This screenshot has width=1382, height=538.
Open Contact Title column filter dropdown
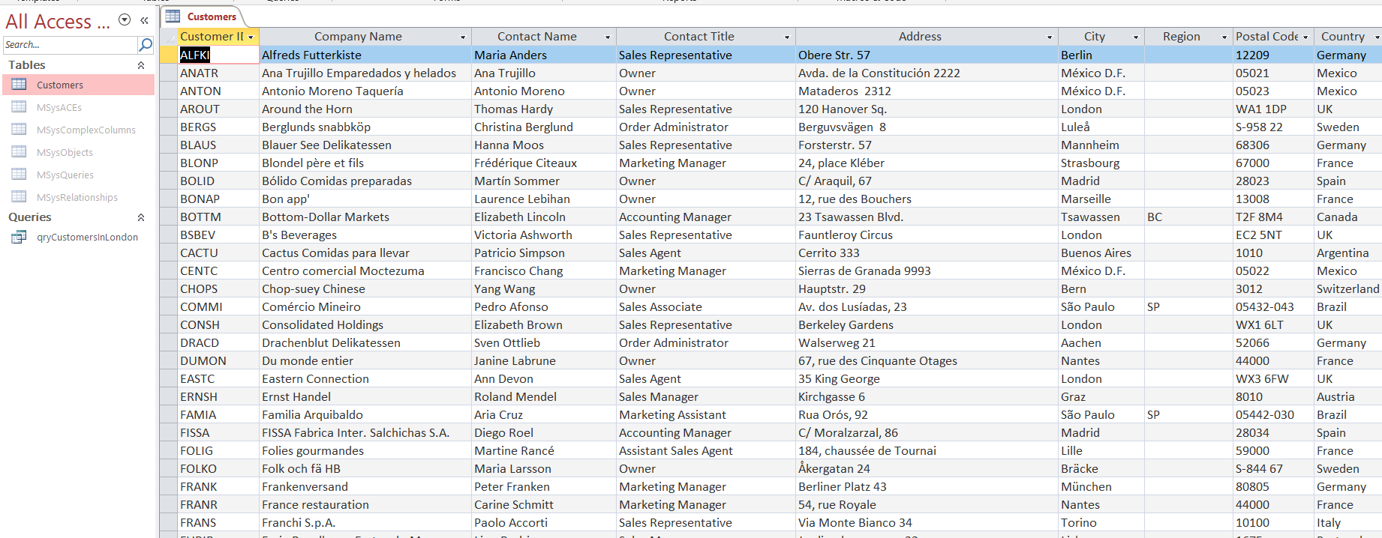[787, 37]
